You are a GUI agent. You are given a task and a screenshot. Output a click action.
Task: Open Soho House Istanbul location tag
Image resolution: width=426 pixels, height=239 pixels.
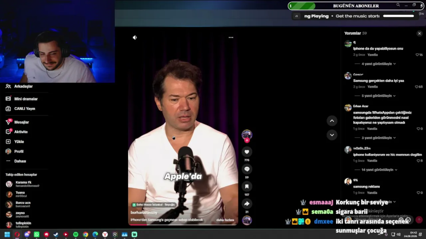tap(153, 205)
